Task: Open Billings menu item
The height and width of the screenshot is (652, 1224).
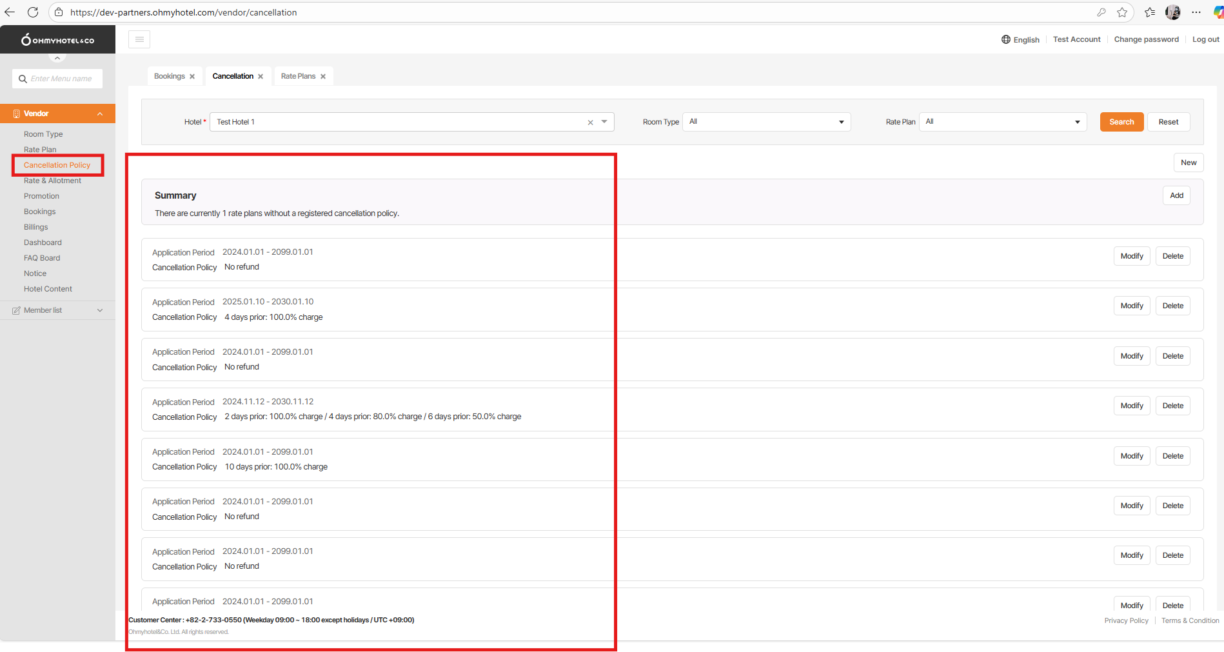Action: (x=36, y=227)
